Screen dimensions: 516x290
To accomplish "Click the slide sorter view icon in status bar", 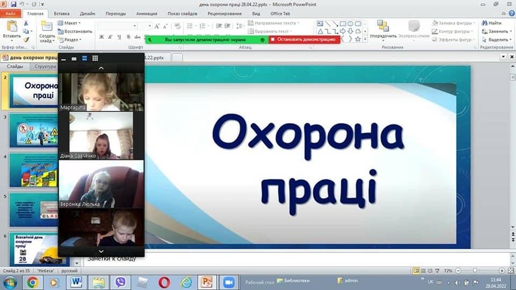I will coord(423,271).
